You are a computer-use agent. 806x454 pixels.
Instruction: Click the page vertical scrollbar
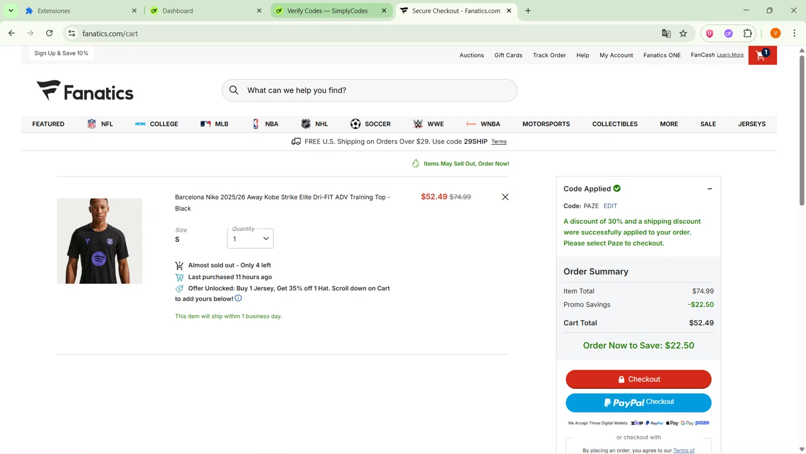click(x=802, y=131)
